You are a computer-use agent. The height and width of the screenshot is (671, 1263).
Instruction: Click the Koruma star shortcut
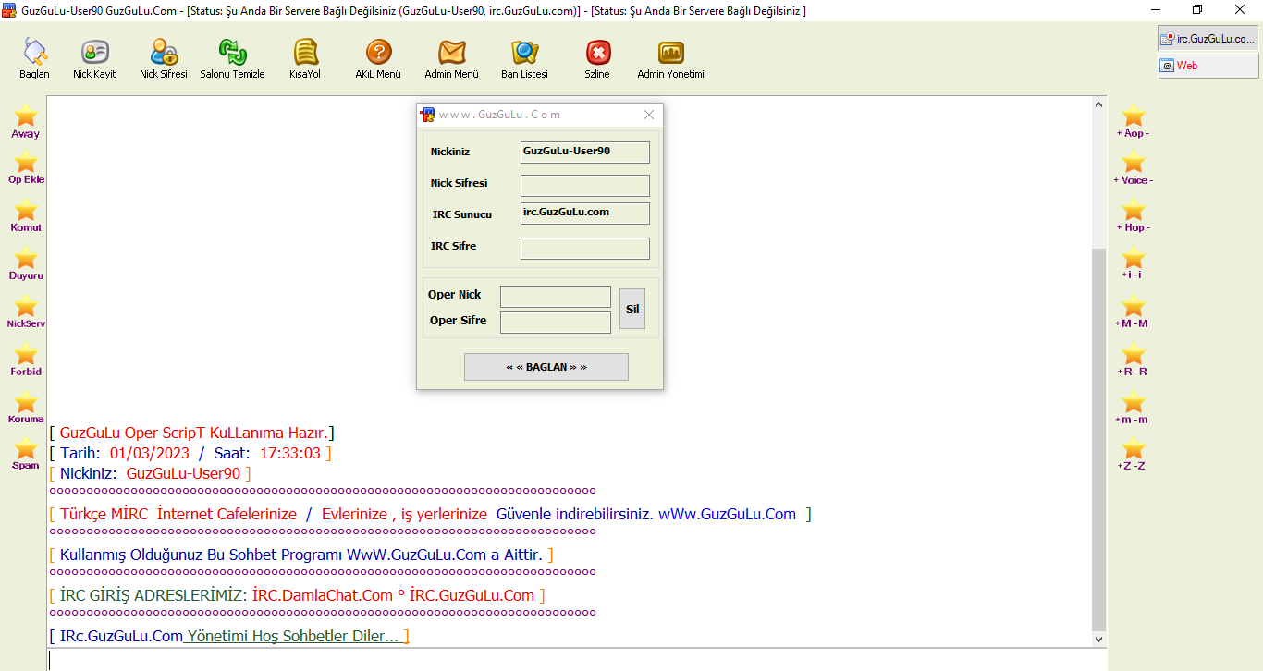(26, 407)
